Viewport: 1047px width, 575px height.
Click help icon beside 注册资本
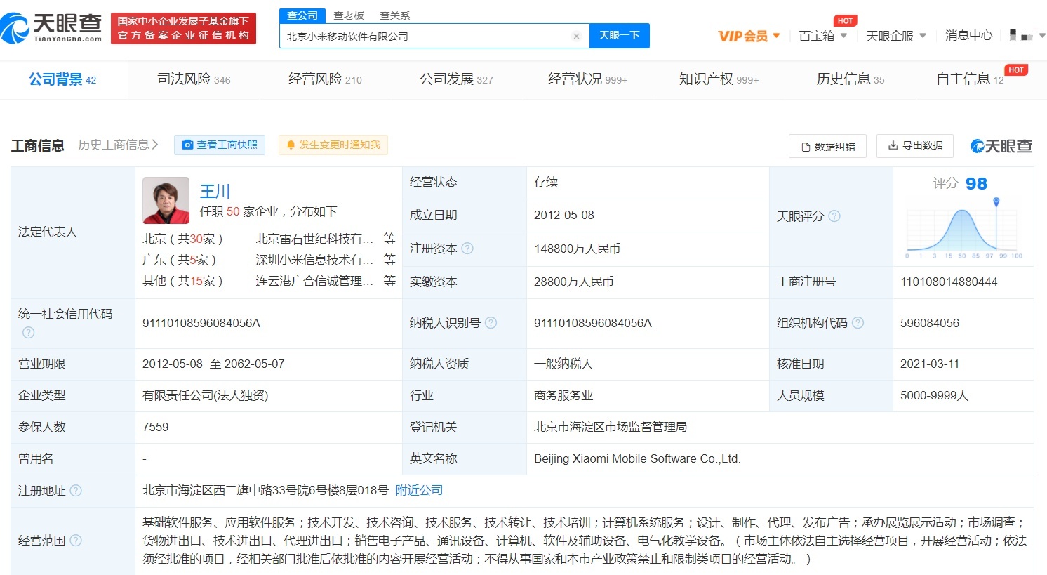467,249
